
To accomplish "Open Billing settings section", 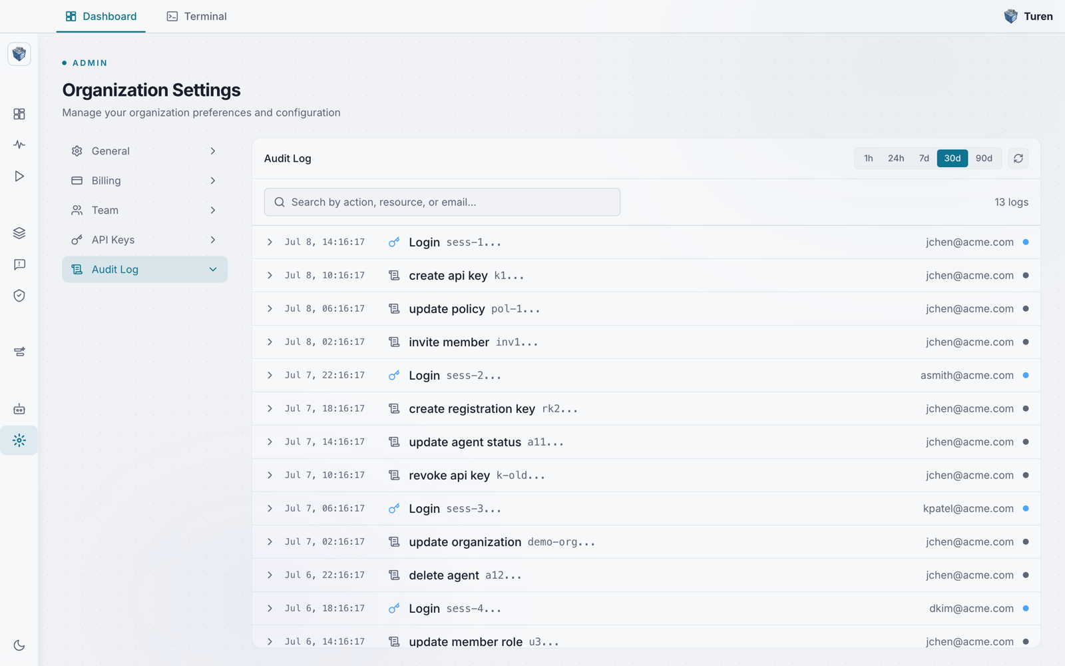I will tap(144, 180).
